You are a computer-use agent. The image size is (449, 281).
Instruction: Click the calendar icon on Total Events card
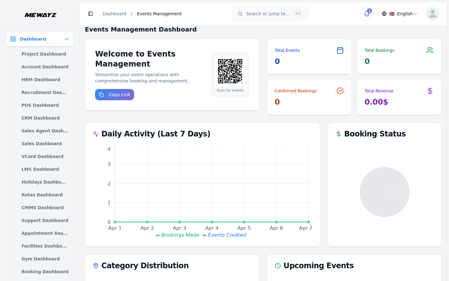340,50
